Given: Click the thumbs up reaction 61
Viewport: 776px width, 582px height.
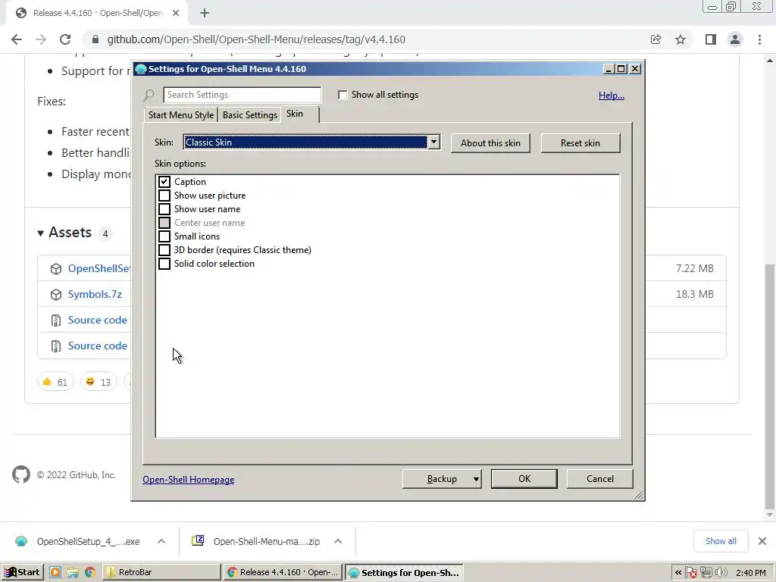Looking at the screenshot, I should click(55, 382).
